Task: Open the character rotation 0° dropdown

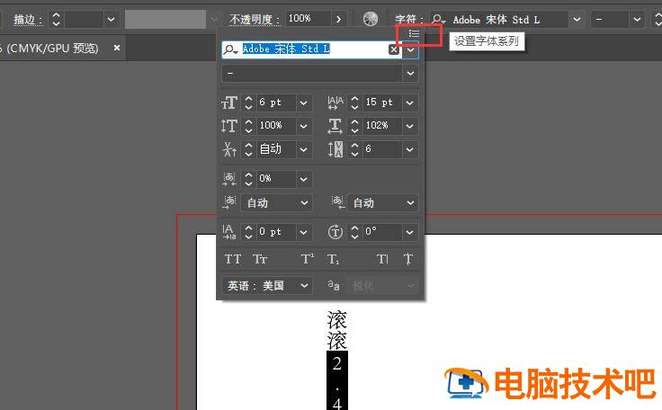Action: click(x=409, y=232)
